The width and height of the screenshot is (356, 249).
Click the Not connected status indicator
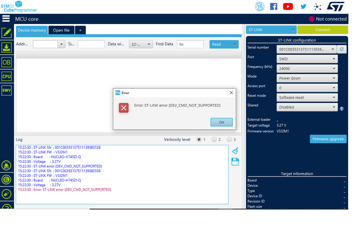pos(328,19)
